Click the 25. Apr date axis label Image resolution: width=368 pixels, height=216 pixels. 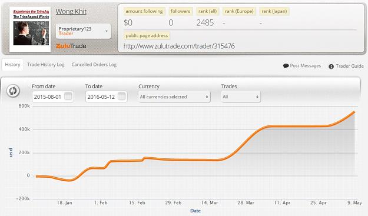(319, 202)
